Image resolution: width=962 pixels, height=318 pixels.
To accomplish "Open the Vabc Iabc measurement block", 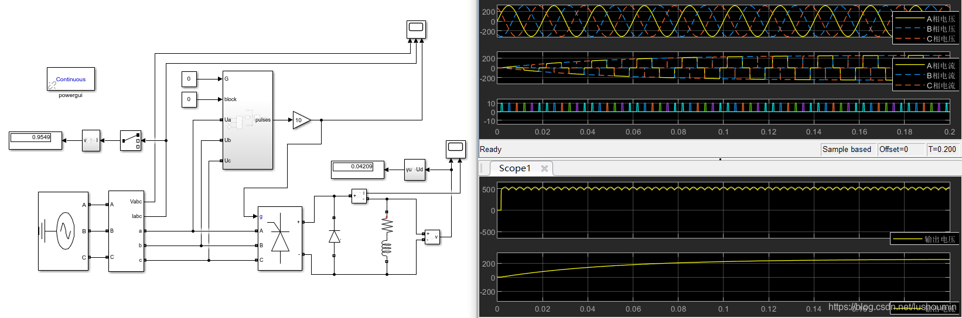I will [x=126, y=231].
